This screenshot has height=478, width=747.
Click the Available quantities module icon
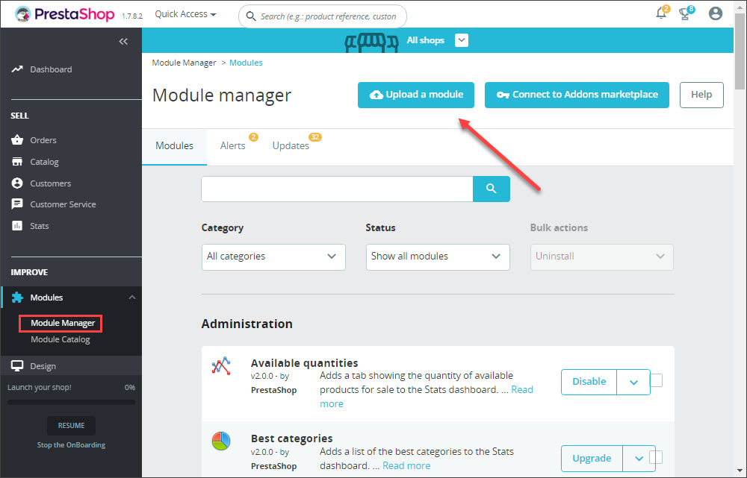pyautogui.click(x=221, y=365)
